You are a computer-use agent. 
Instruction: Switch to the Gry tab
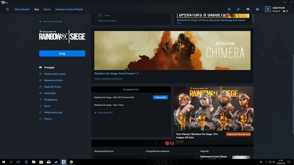(x=36, y=9)
